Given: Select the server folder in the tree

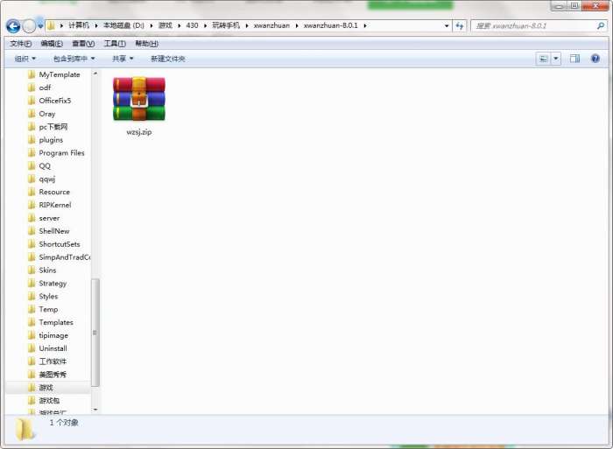Looking at the screenshot, I should pos(44,218).
